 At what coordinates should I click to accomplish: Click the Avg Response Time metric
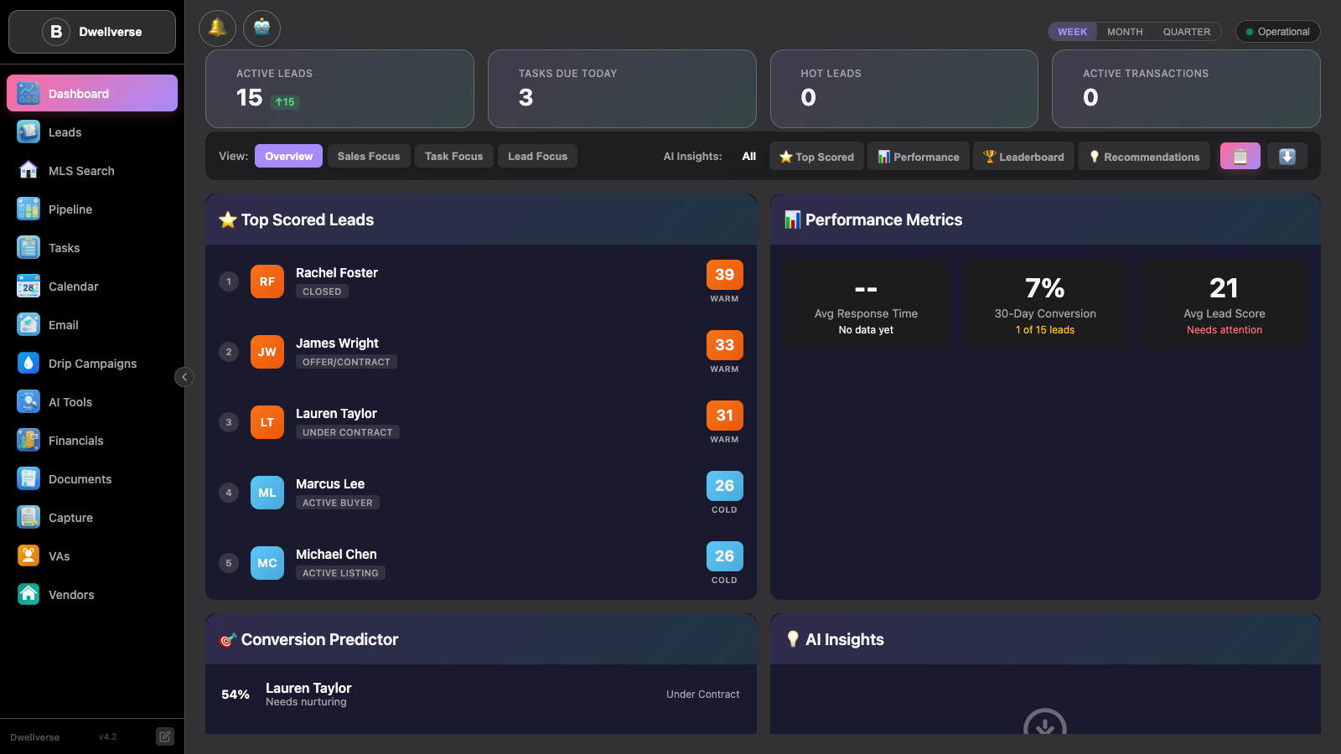click(866, 303)
